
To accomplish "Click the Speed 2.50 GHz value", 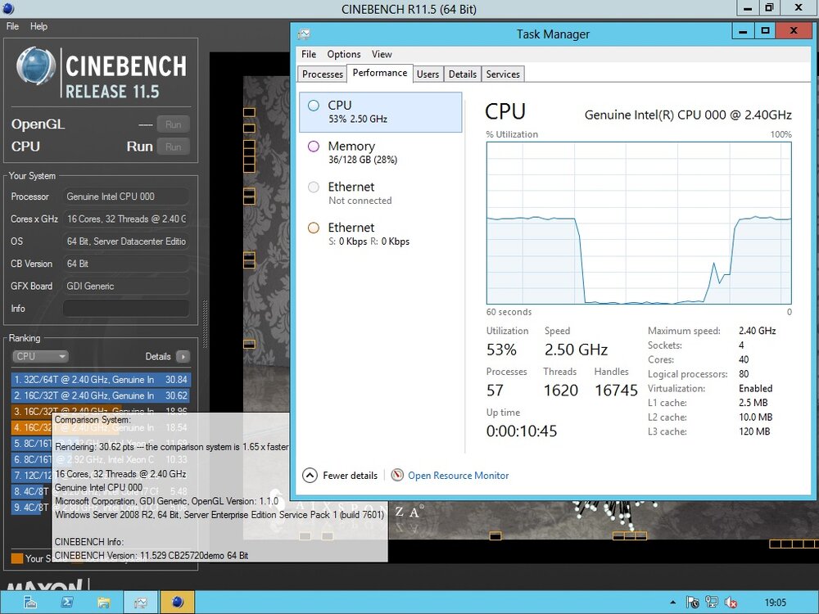I will click(576, 350).
